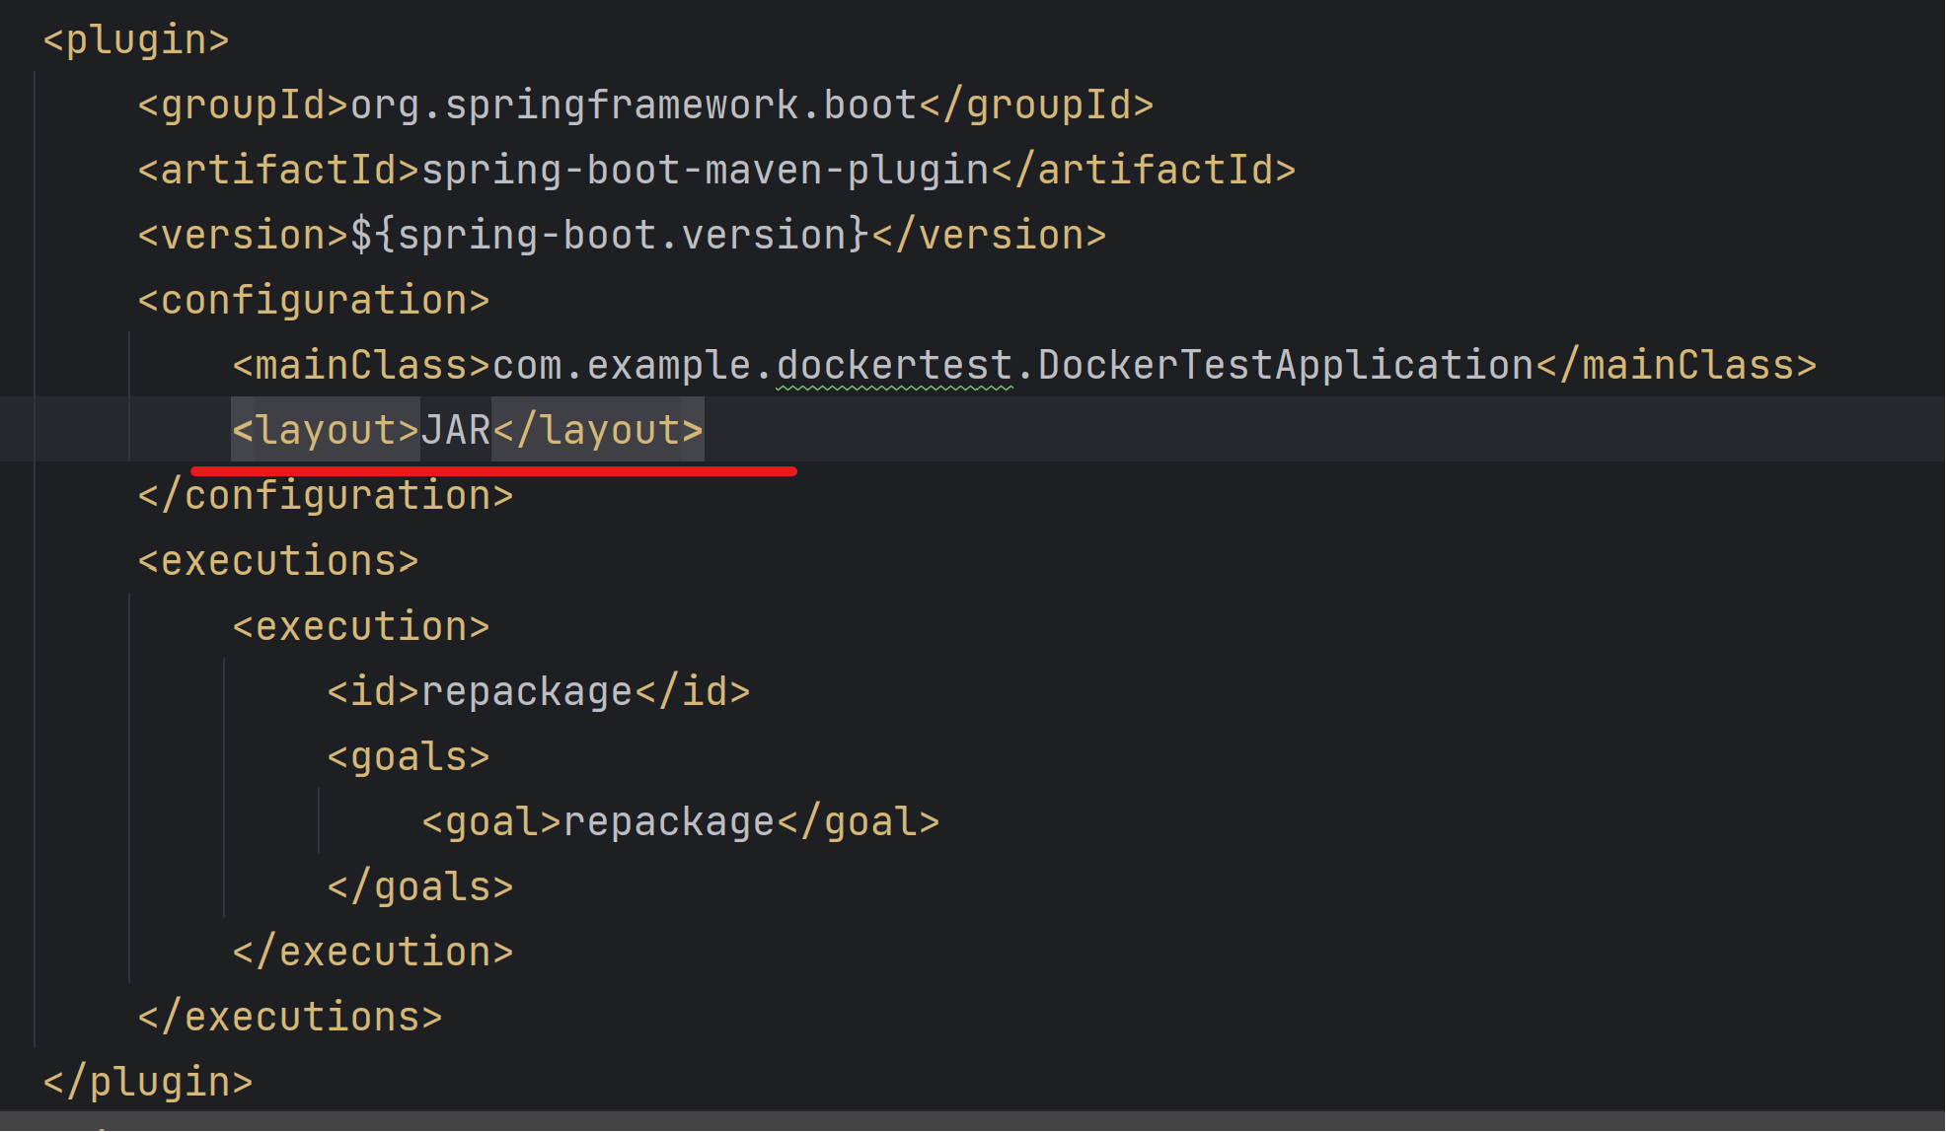
Task: Click the <configuration> opening tag
Action: click(x=312, y=299)
